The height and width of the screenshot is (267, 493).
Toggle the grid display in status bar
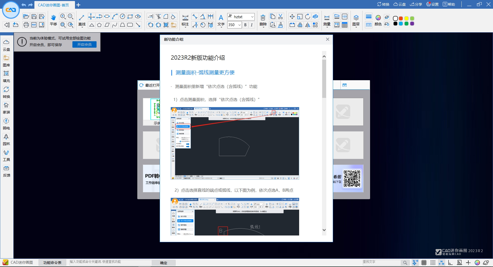pos(424,262)
